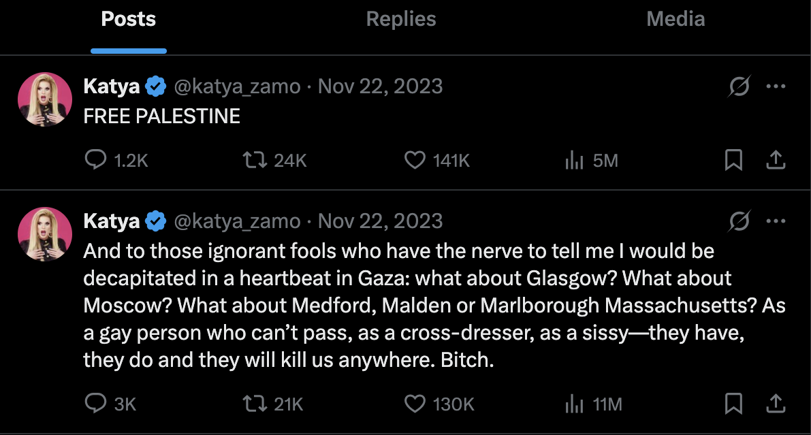Image resolution: width=811 pixels, height=435 pixels.
Task: Like the FREE PALESTINE post
Action: (x=415, y=160)
